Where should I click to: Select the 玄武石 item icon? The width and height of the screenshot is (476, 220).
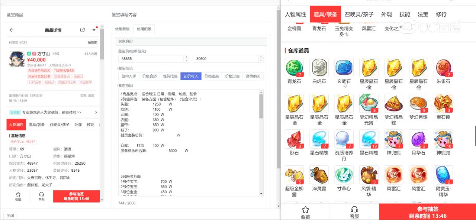tap(344, 68)
